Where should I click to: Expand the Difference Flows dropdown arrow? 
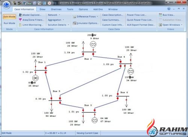tap(97, 17)
